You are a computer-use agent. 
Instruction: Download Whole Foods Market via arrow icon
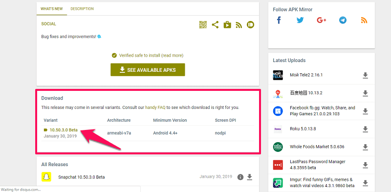tap(365, 147)
